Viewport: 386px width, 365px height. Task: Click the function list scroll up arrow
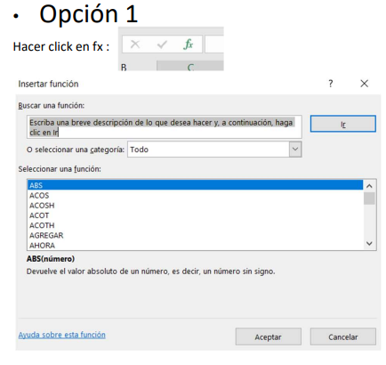(x=369, y=186)
